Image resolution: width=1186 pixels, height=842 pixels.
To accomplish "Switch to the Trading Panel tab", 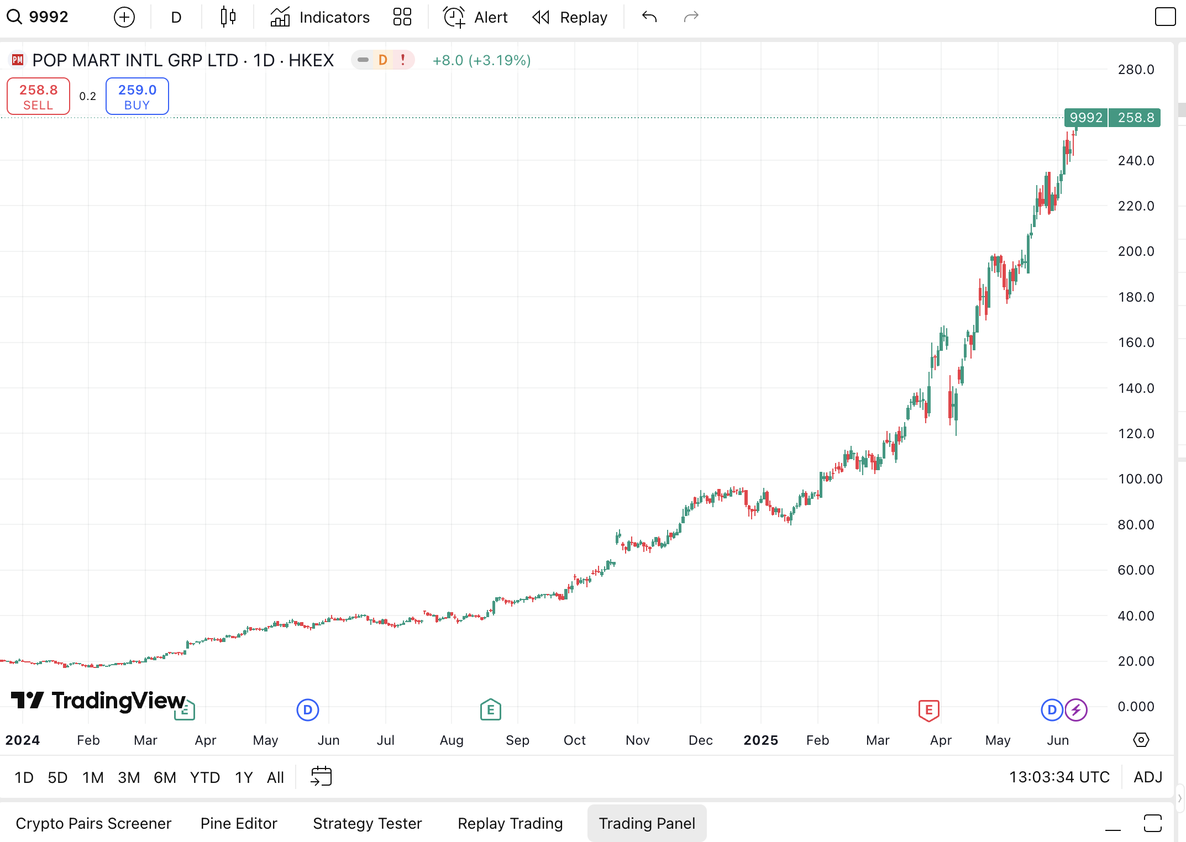I will click(x=647, y=823).
